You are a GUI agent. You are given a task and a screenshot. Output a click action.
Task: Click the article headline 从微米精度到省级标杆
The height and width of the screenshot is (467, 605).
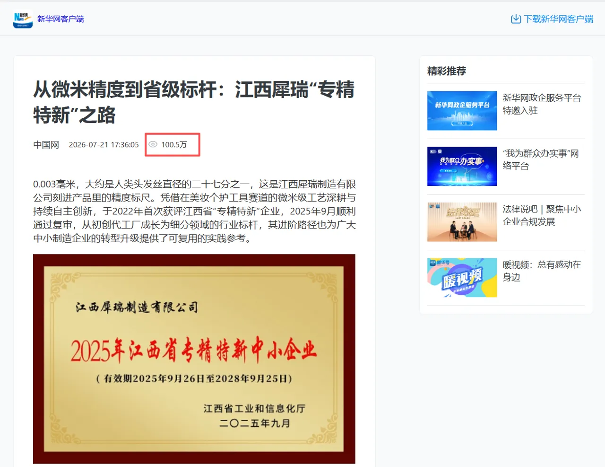[x=194, y=102]
